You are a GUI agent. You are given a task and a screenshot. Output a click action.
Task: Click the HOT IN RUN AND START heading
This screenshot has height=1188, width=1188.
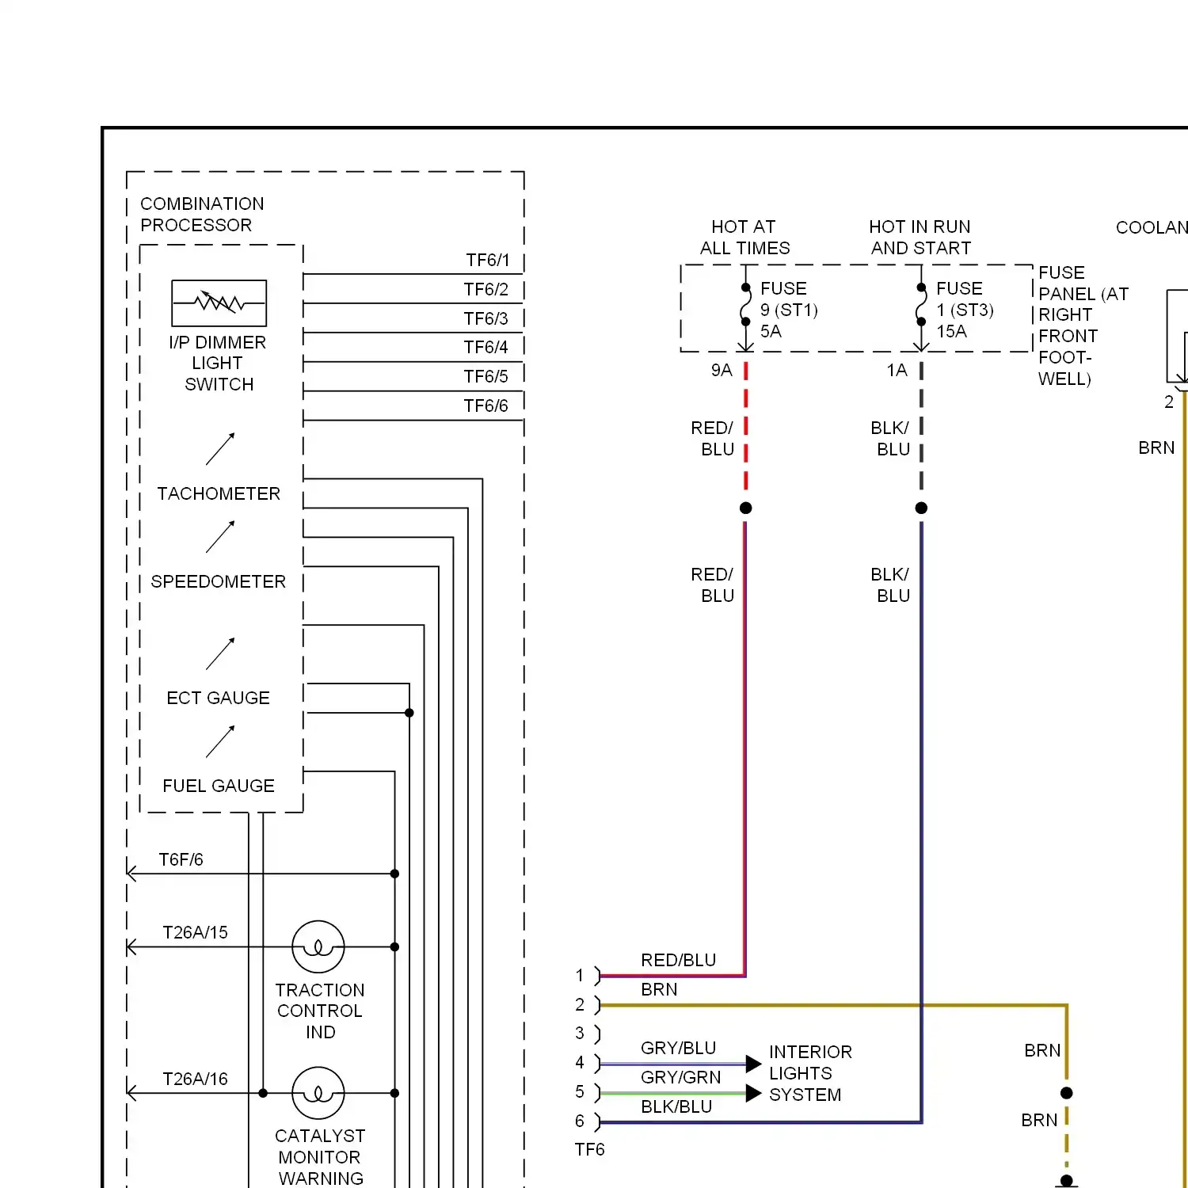coord(920,237)
